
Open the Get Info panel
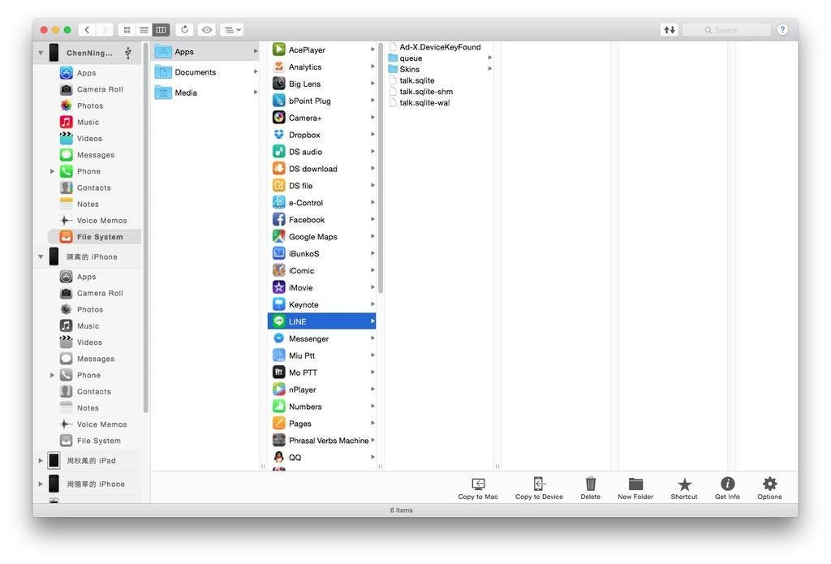click(727, 484)
